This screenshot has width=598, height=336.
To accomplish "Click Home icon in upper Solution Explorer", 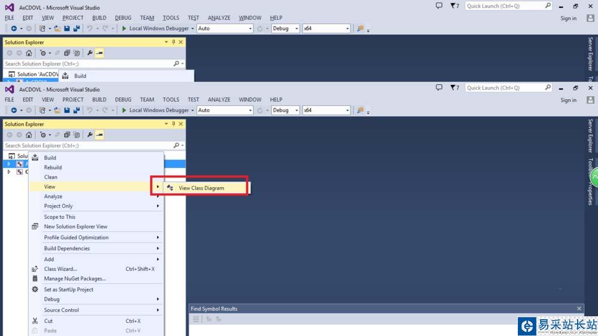I will coord(29,53).
